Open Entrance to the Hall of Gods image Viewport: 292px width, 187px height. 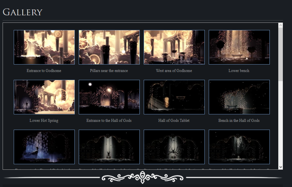coord(109,97)
